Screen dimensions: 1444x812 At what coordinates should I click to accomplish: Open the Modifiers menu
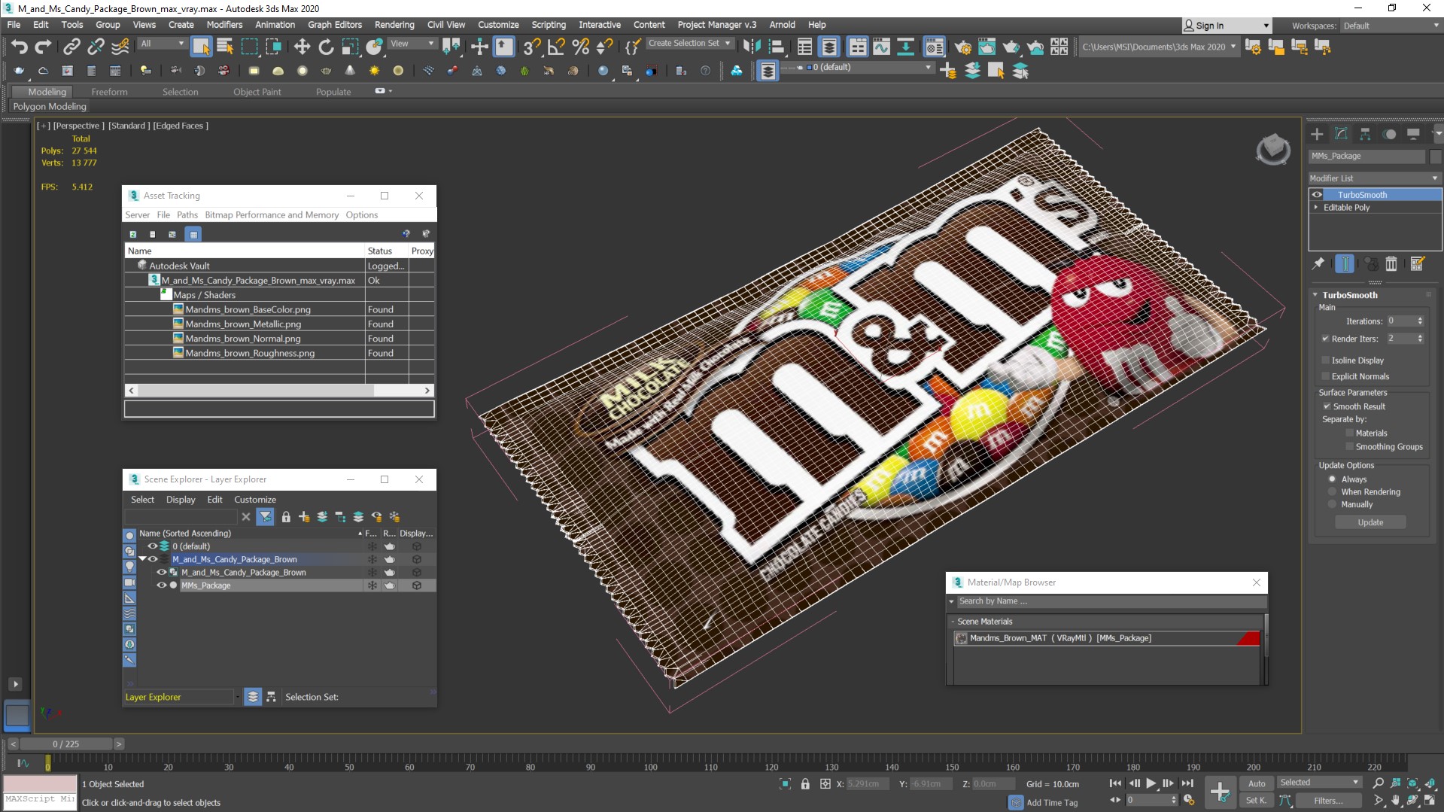click(224, 25)
